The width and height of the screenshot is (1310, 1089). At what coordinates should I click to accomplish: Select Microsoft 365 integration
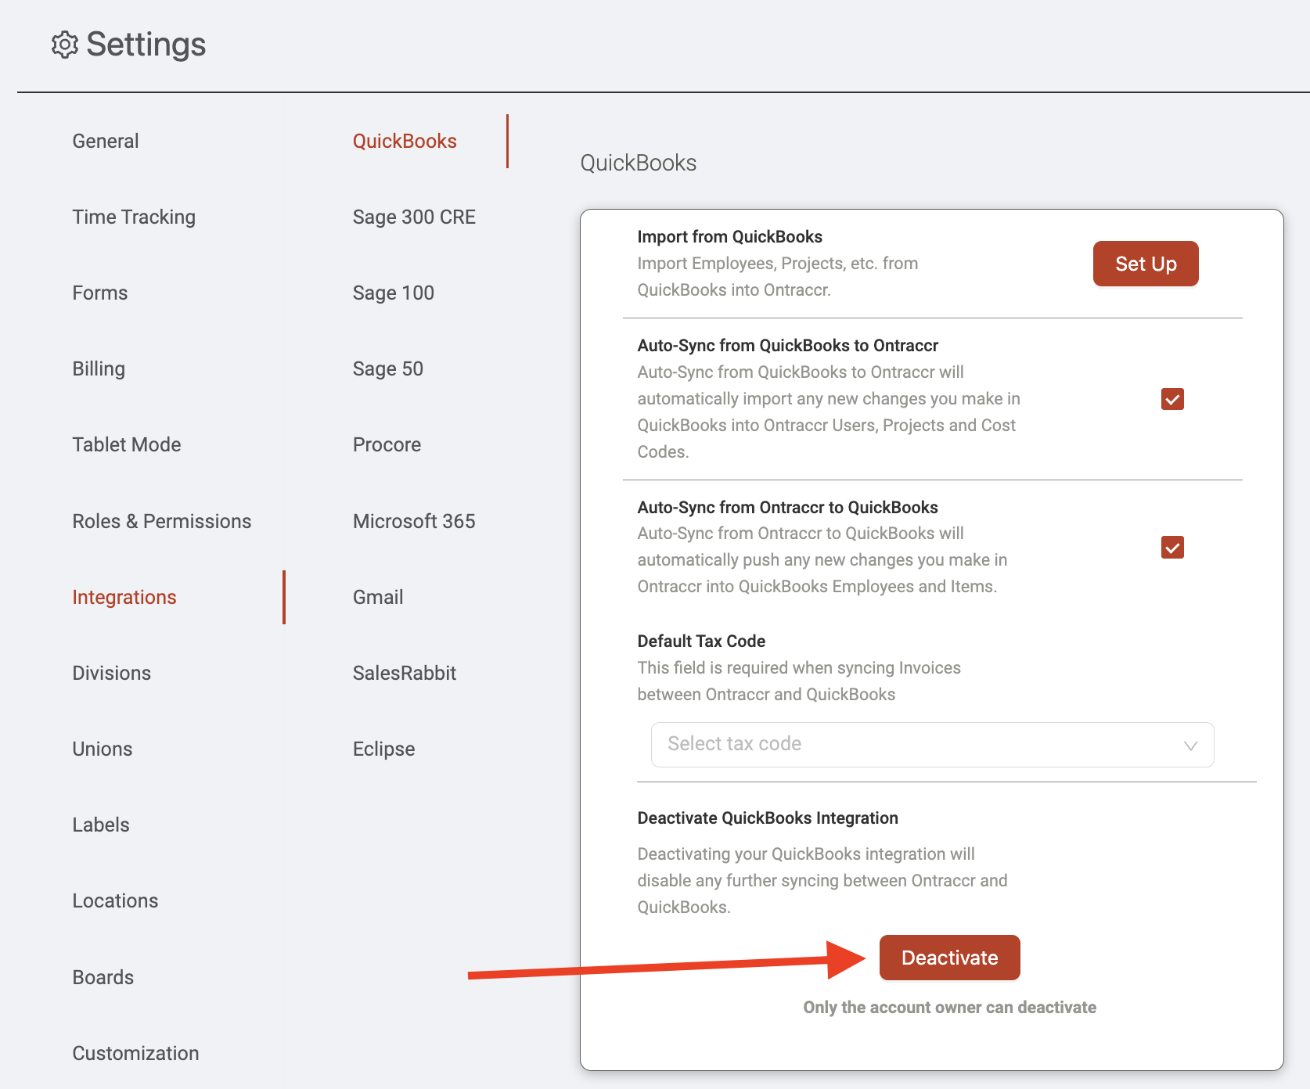pos(414,521)
